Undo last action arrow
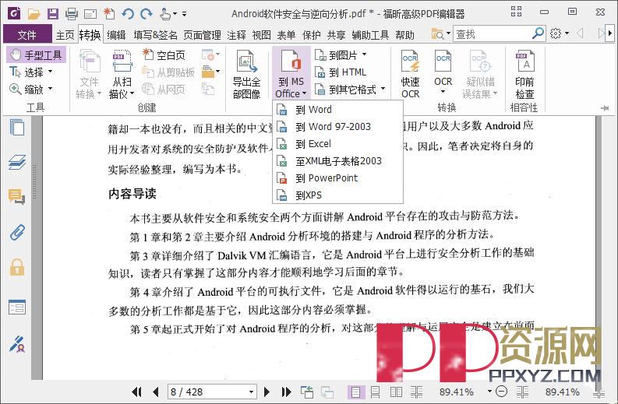The width and height of the screenshot is (618, 404). coord(127,14)
